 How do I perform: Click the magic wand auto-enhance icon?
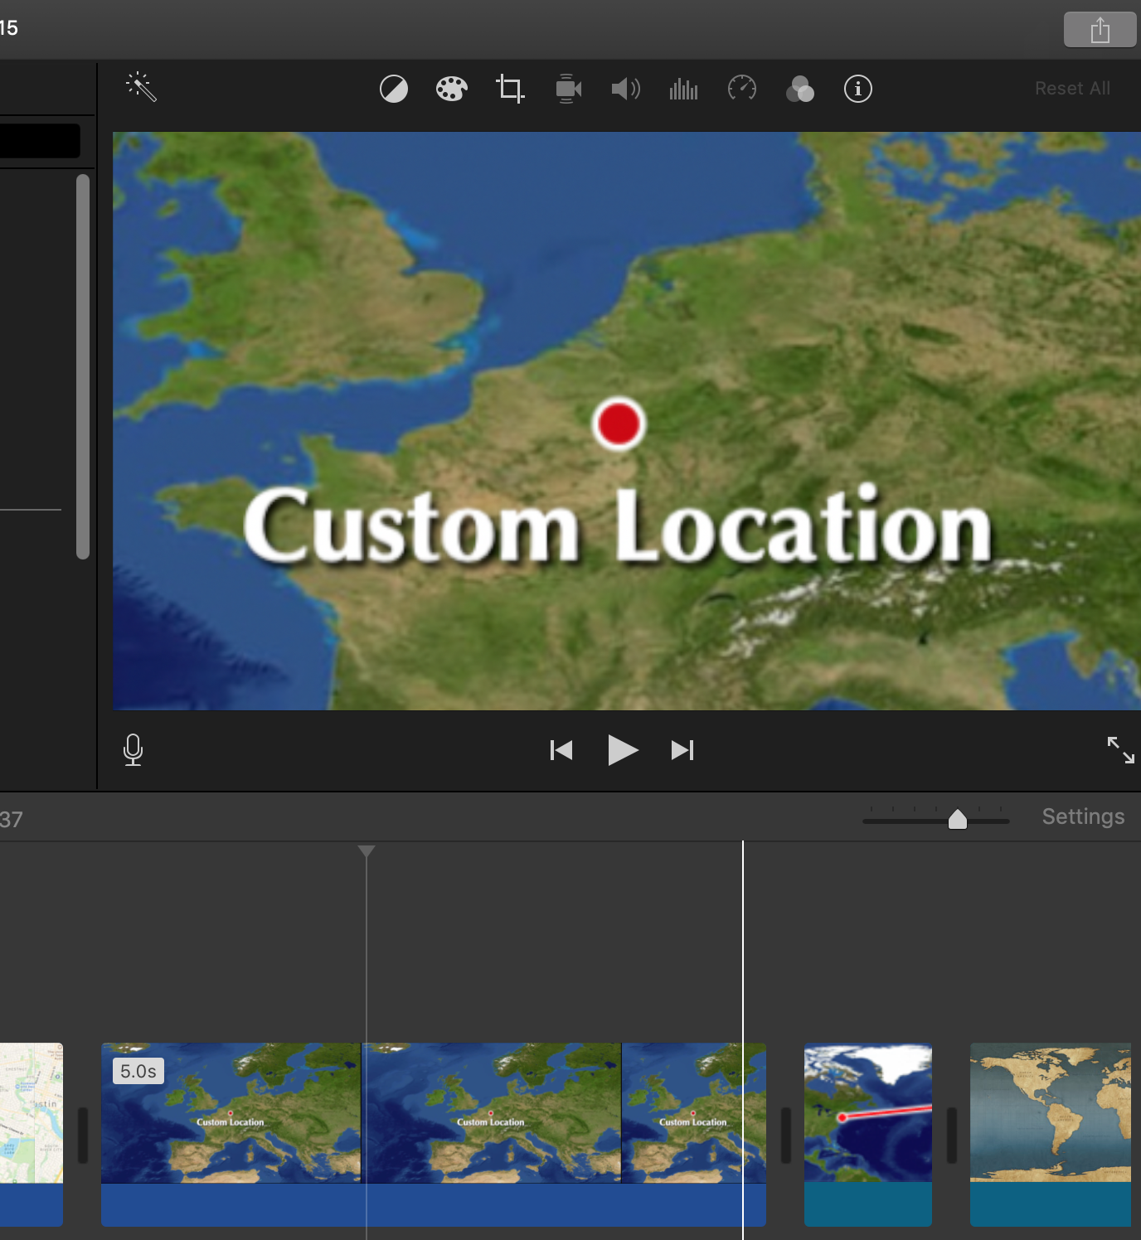[x=141, y=87]
